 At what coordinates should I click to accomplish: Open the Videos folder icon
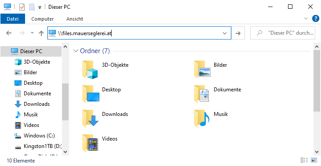coord(90,143)
